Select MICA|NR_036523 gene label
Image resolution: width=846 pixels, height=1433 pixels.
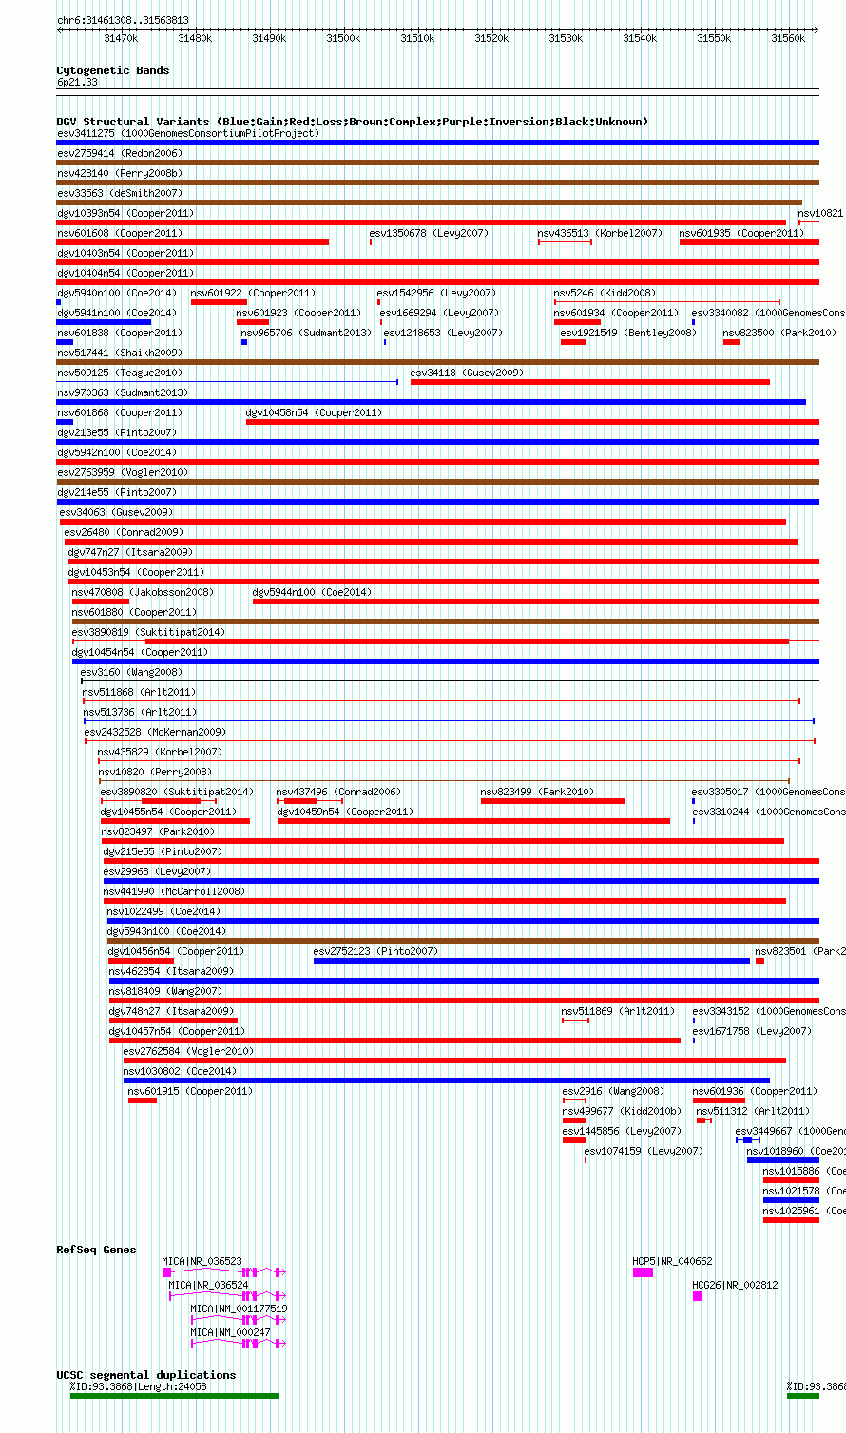pyautogui.click(x=202, y=1261)
